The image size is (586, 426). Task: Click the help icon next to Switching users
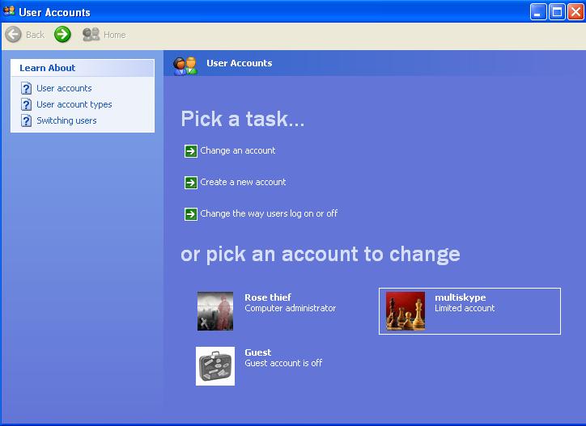[26, 120]
